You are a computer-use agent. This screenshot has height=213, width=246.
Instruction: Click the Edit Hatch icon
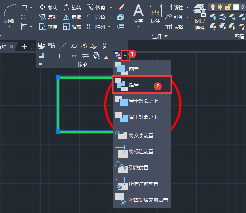tap(93, 46)
